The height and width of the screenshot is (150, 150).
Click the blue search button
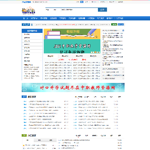(x=102, y=10)
